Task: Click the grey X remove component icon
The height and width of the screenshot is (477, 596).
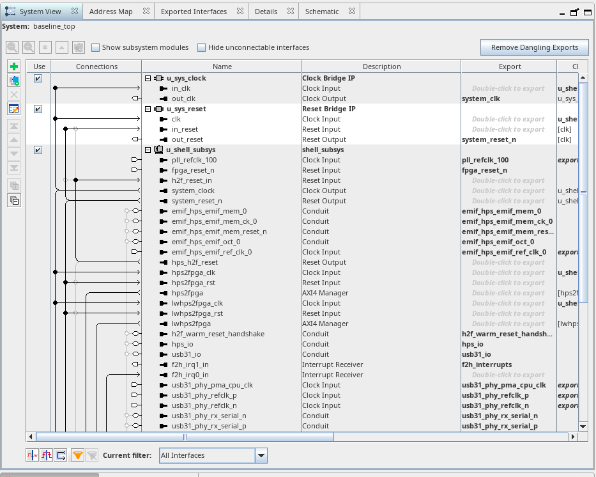Action: pos(14,95)
